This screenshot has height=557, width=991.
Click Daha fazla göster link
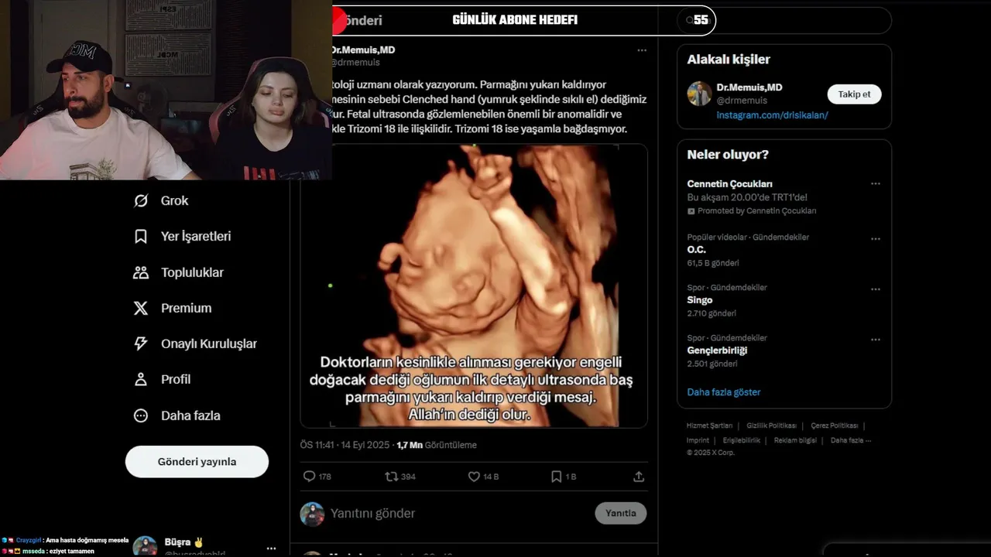click(724, 392)
